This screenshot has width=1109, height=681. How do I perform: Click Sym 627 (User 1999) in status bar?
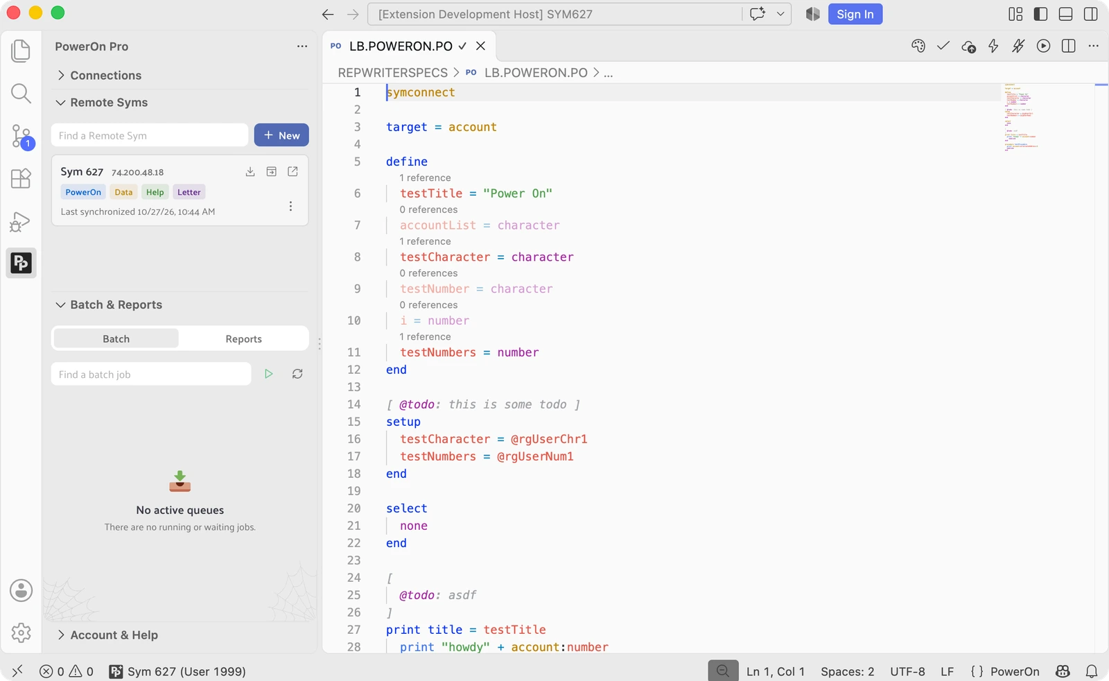coord(177,671)
